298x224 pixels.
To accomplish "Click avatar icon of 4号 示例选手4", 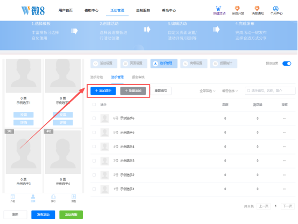I will coord(105,147).
